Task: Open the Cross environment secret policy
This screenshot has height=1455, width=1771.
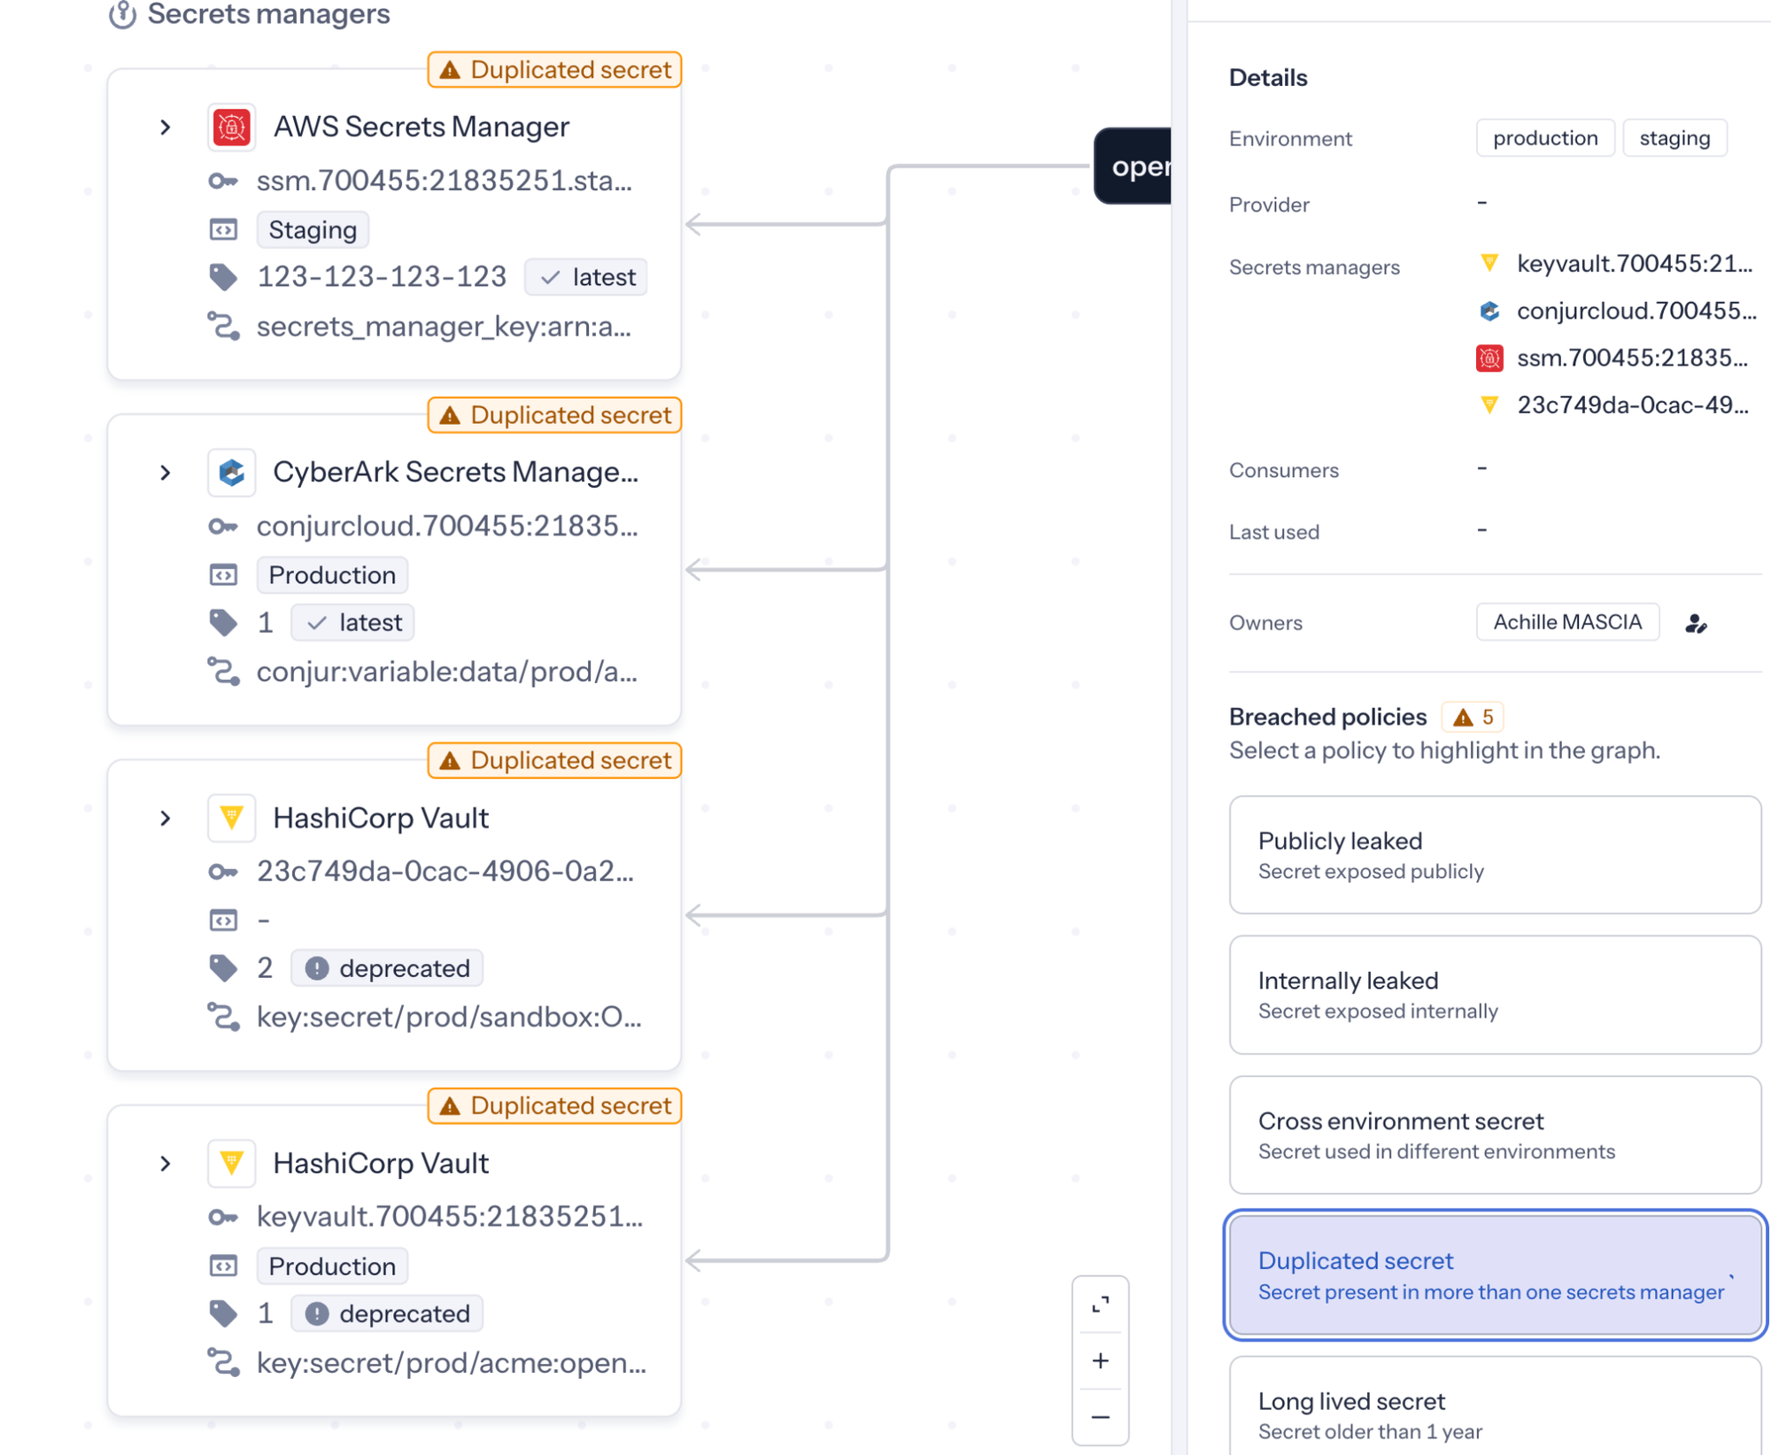Action: 1494,1136
